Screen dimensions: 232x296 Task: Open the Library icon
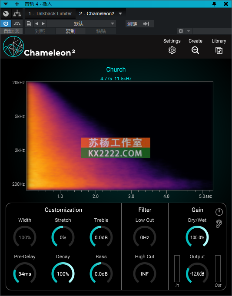(x=219, y=50)
